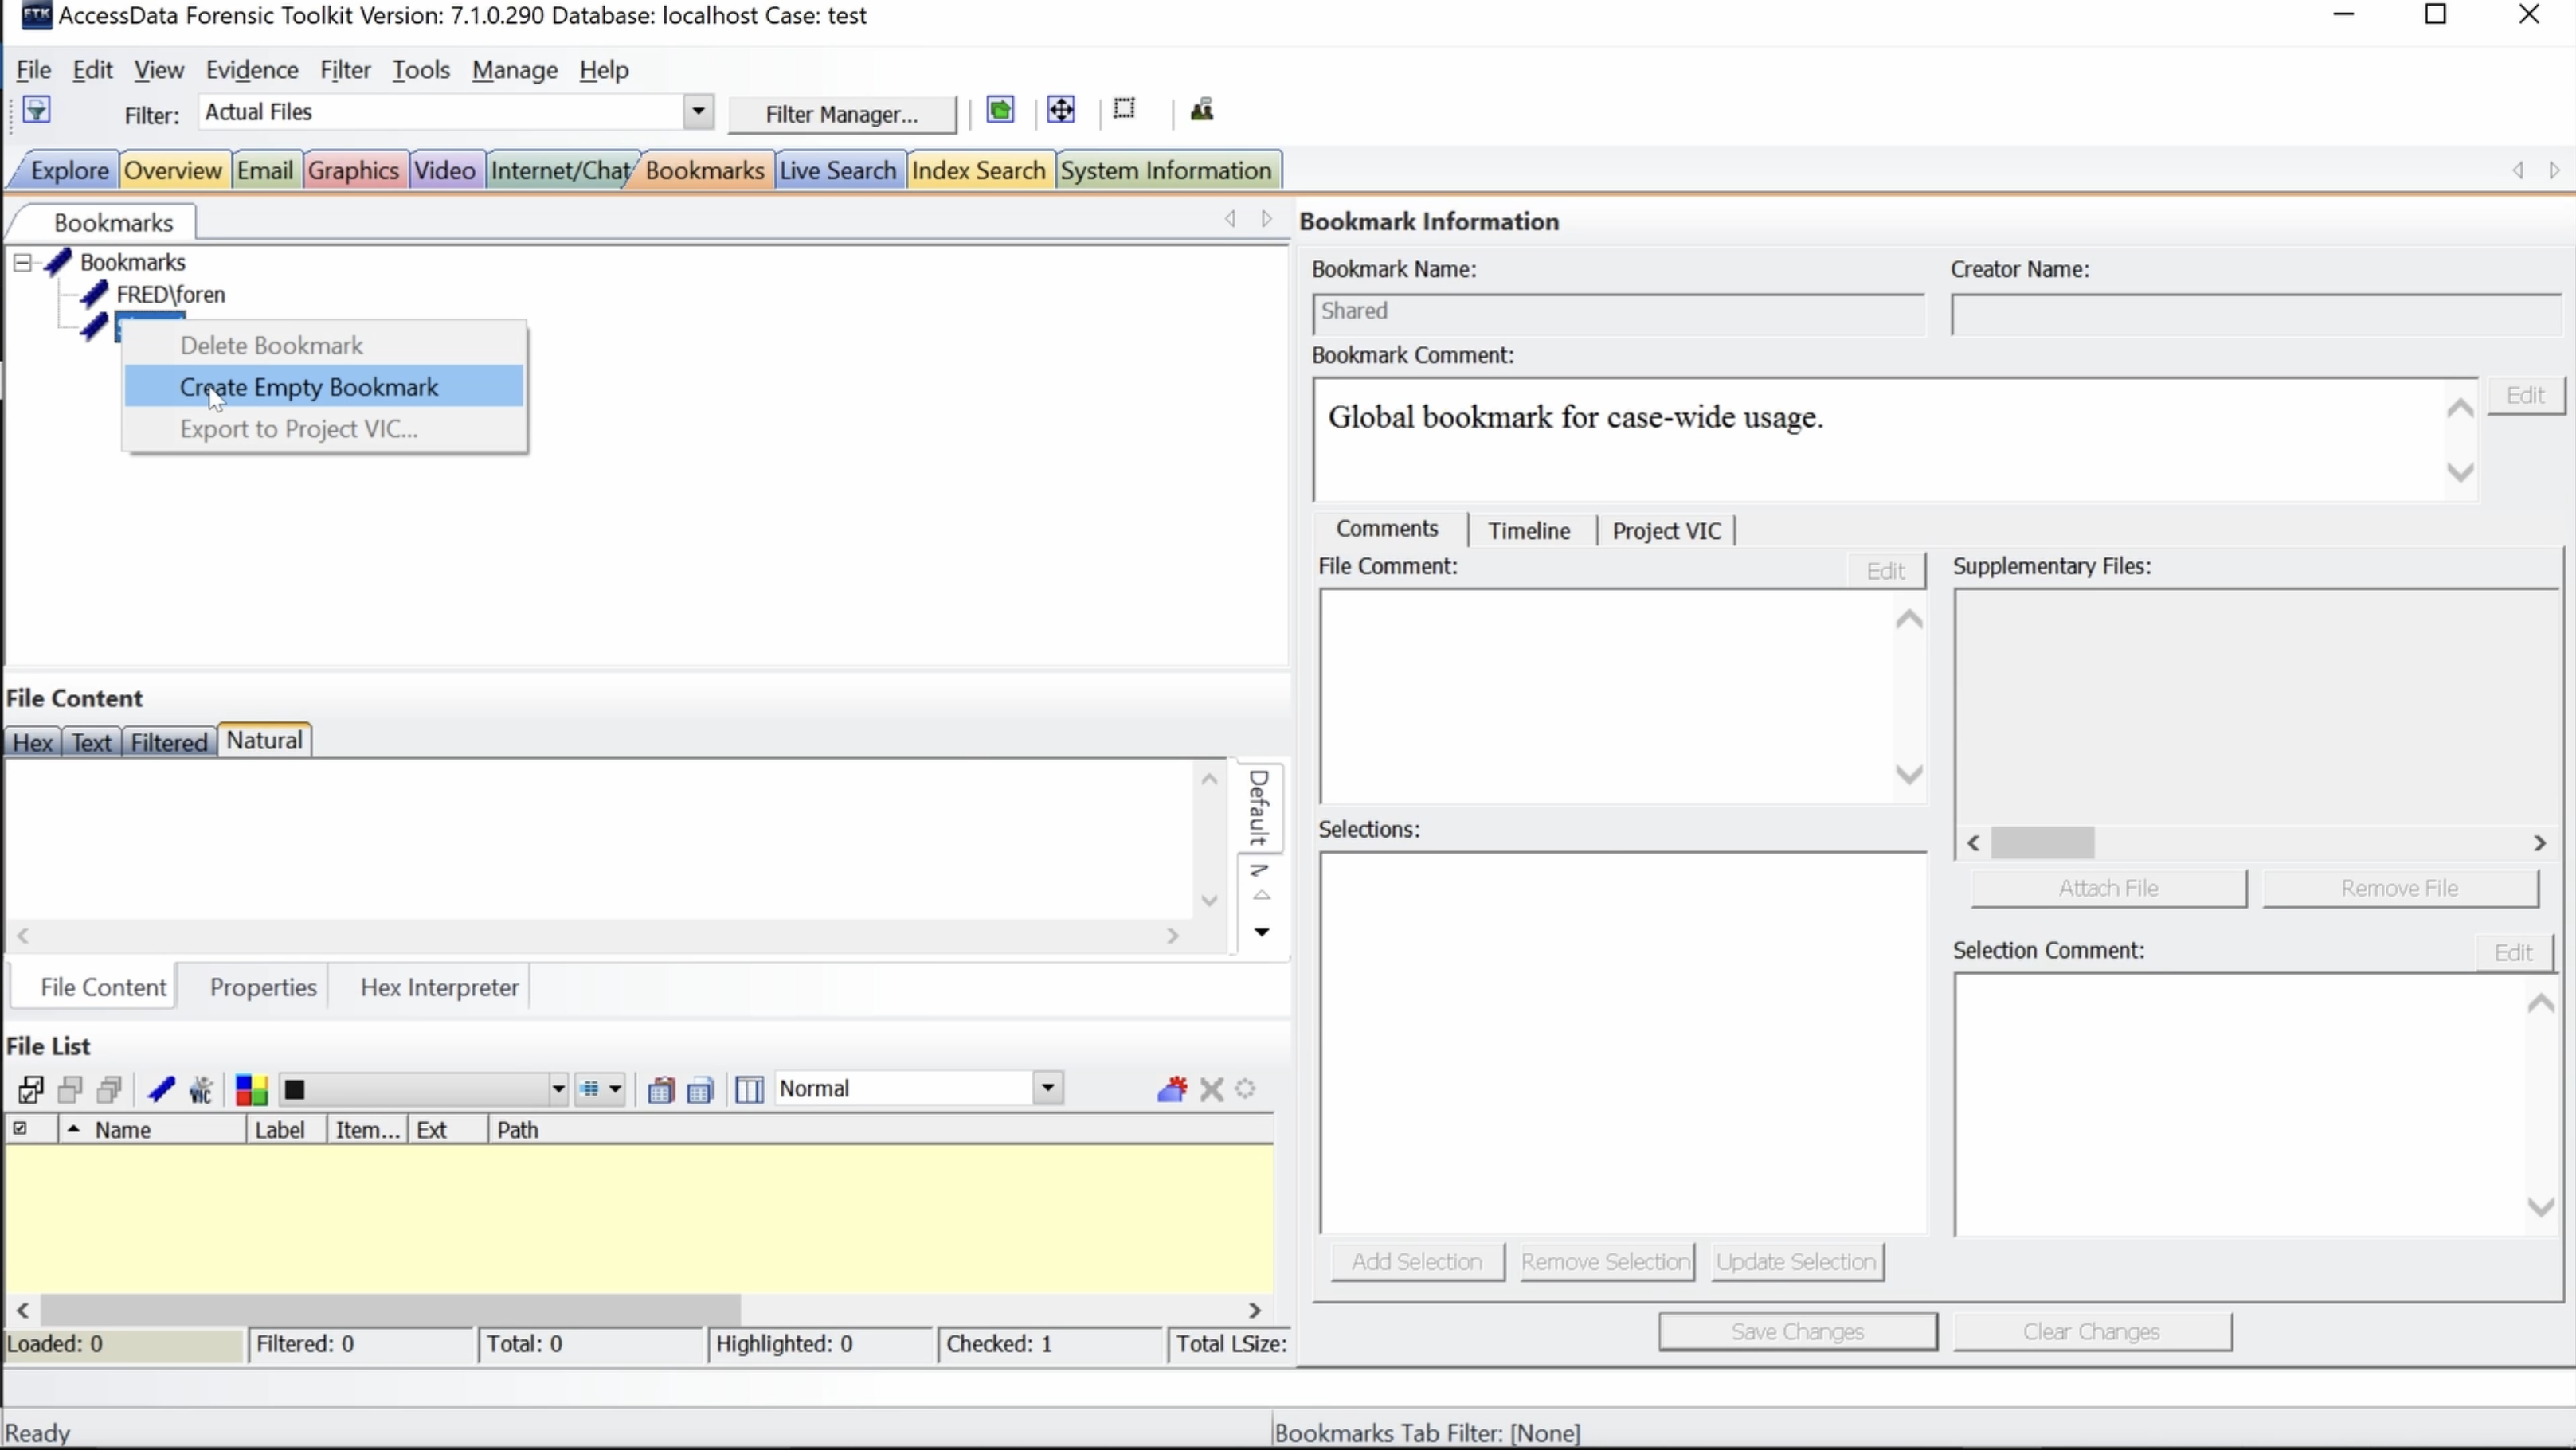Click the check-all-items icon in File List toolbar

[31, 1089]
